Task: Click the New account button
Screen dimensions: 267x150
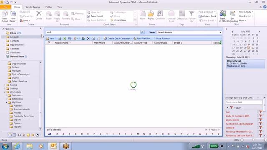Action: 50,38
